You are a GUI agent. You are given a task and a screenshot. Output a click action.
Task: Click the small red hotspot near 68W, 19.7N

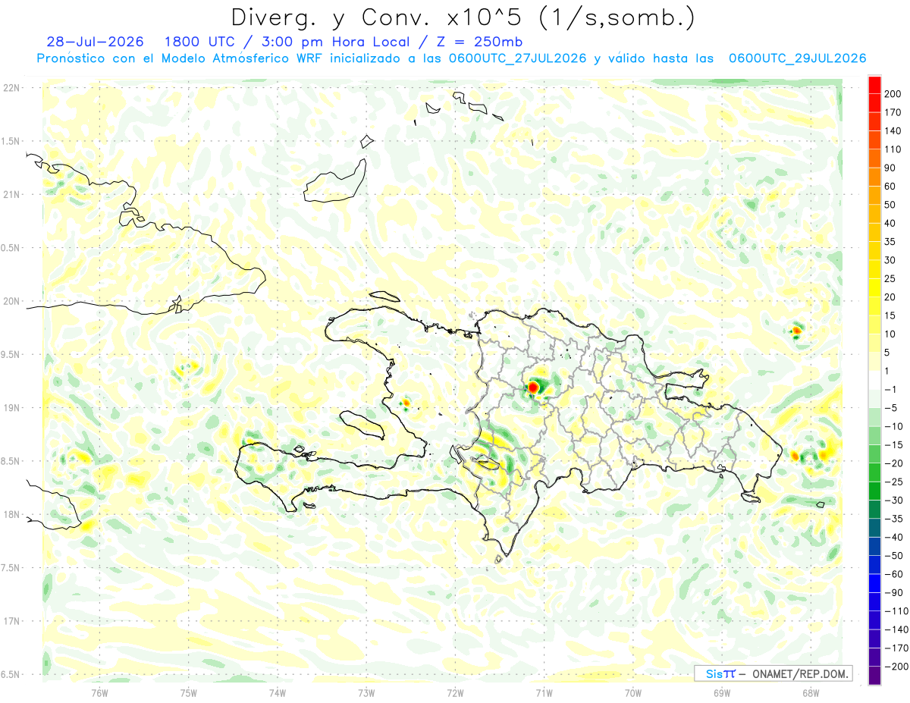[x=796, y=330]
